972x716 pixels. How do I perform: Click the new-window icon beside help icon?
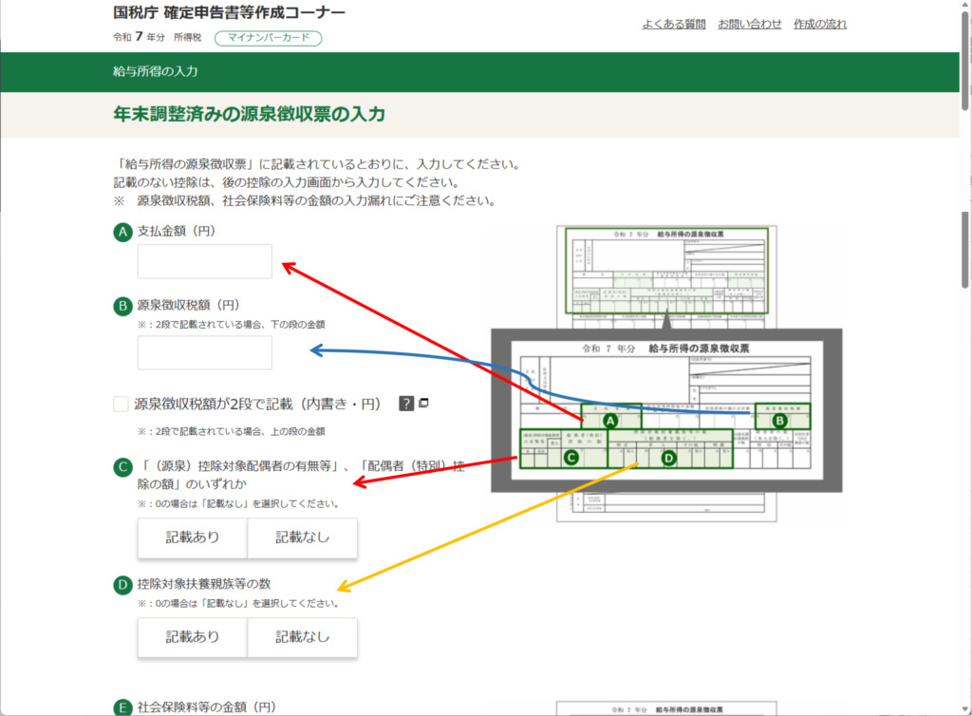click(x=424, y=404)
